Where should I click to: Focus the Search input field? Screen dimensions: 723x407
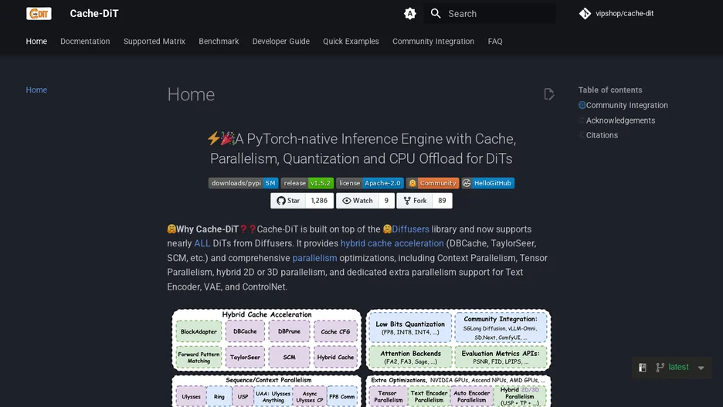pyautogui.click(x=489, y=13)
